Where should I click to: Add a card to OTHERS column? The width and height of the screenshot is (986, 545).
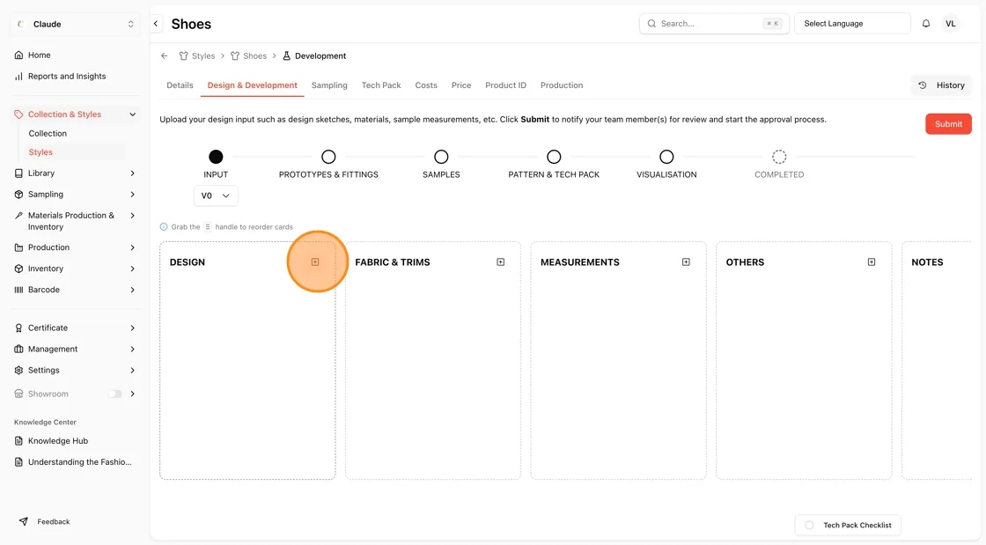[872, 262]
